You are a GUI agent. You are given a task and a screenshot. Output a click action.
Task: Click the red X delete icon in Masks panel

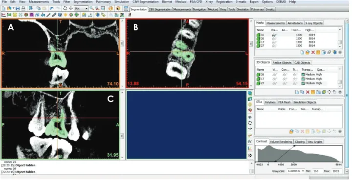313,52
